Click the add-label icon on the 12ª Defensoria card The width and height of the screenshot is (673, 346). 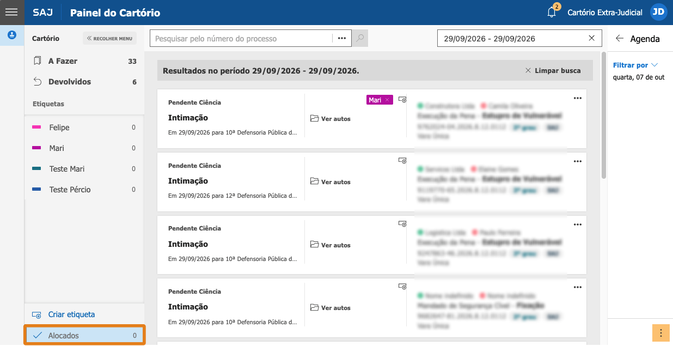pos(402,161)
